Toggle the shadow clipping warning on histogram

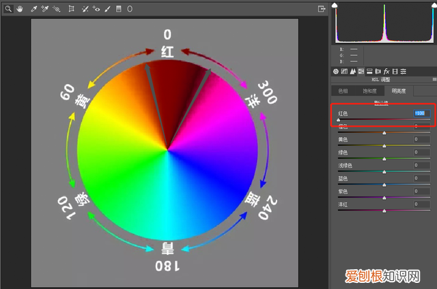[x=335, y=5]
